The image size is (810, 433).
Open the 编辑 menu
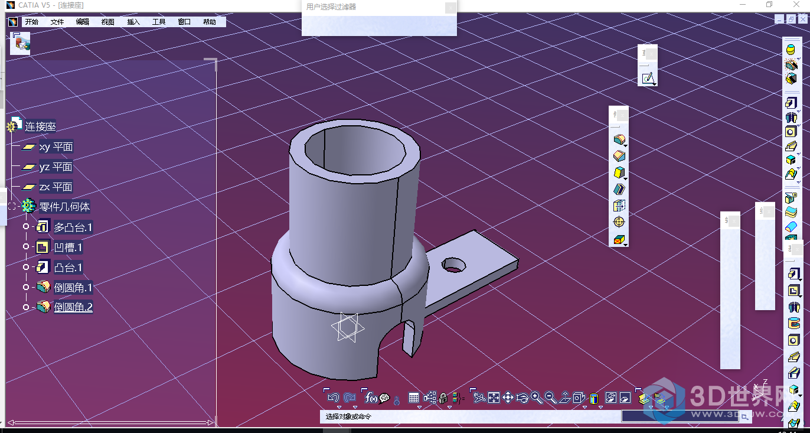[x=83, y=22]
